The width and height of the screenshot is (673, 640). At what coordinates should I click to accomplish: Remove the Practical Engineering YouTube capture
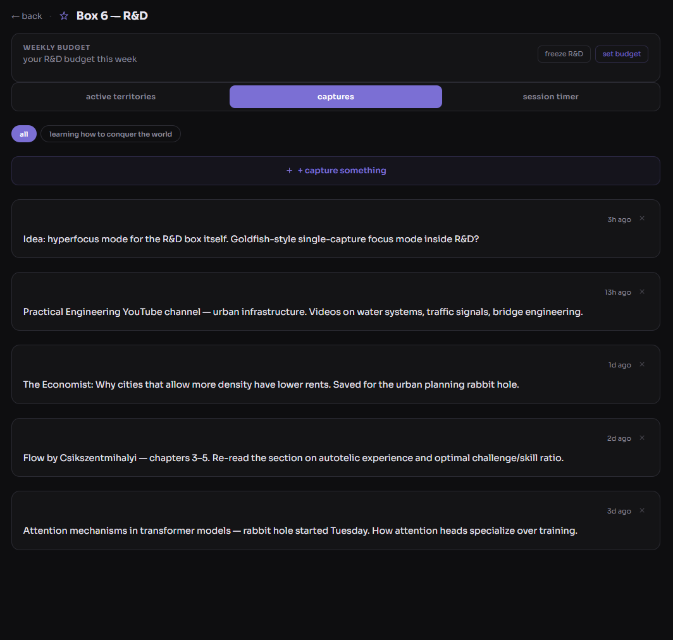642,292
